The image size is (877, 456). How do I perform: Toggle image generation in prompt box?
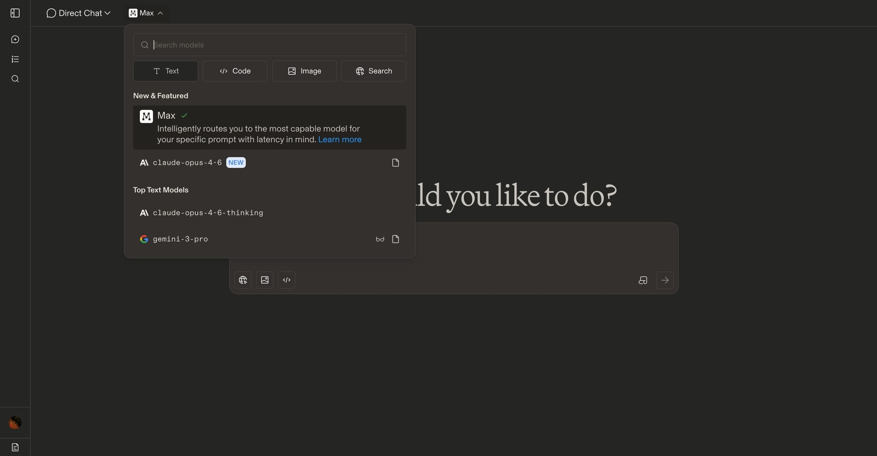point(265,280)
